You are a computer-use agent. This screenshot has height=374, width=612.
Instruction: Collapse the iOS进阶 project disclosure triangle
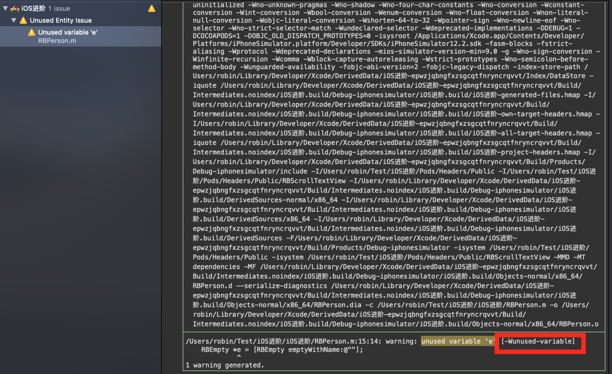5,8
